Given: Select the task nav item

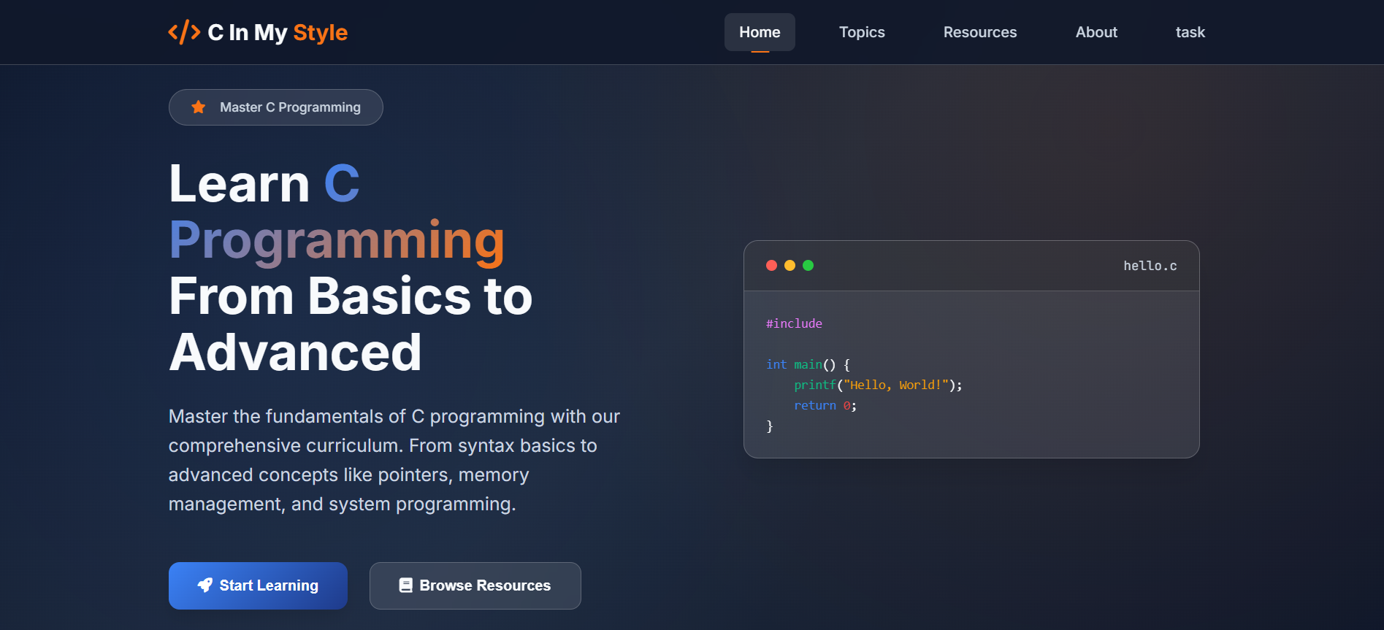Looking at the screenshot, I should pos(1190,32).
